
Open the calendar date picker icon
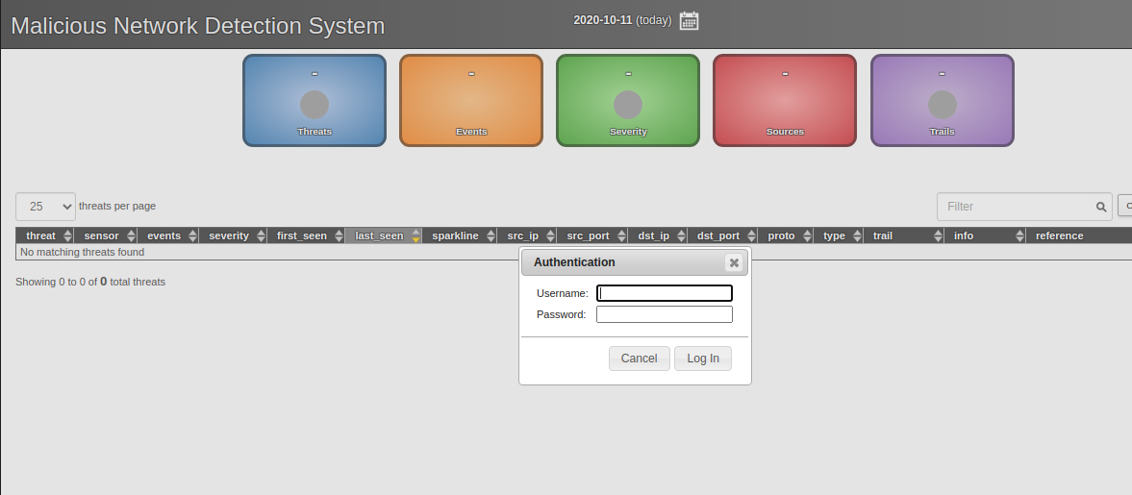(689, 20)
